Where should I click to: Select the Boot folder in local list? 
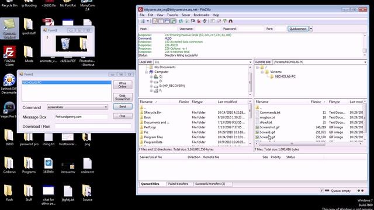[x=147, y=117]
